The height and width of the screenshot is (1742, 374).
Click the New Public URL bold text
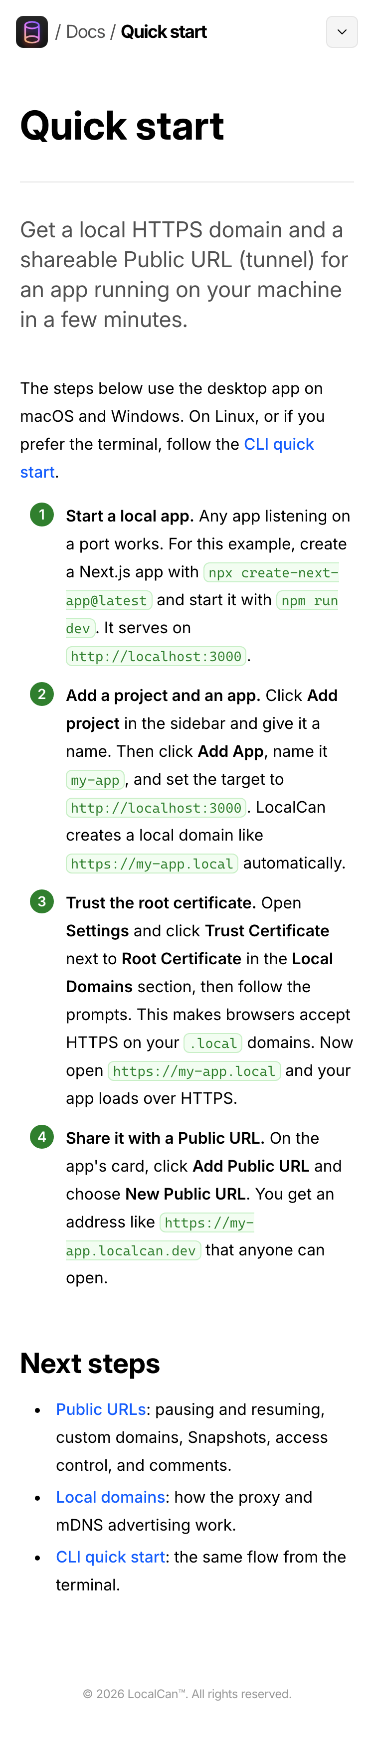click(186, 1194)
